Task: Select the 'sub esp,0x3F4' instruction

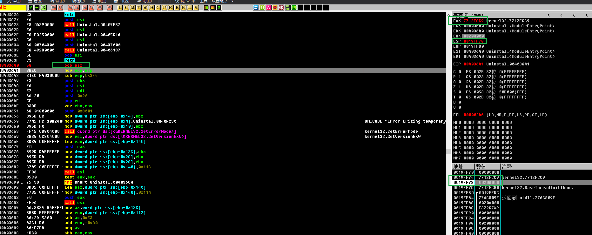Action: pos(81,76)
